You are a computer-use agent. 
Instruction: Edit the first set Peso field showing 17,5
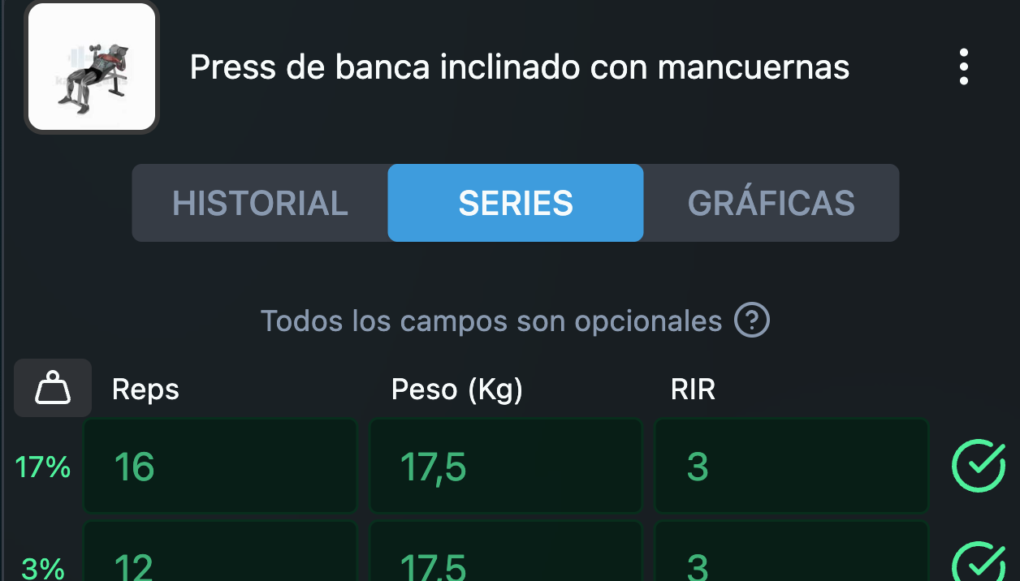tap(505, 466)
